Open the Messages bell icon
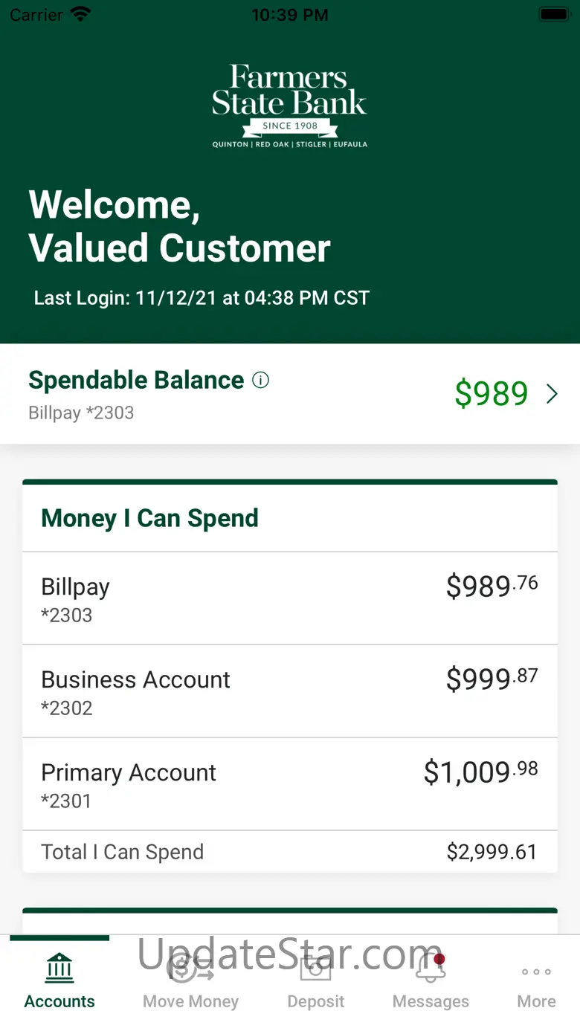580x1031 pixels. 431,968
